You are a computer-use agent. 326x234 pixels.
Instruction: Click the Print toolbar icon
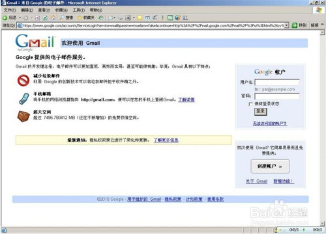(x=120, y=18)
